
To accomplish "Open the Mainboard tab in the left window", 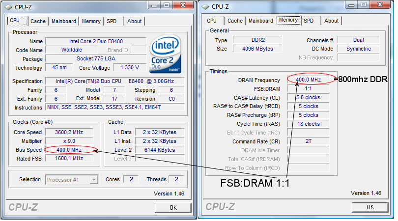I will click(x=64, y=21).
